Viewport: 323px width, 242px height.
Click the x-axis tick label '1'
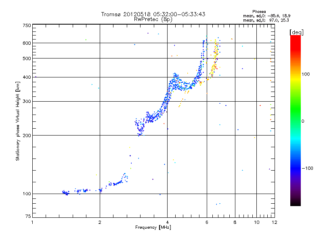[32, 222]
